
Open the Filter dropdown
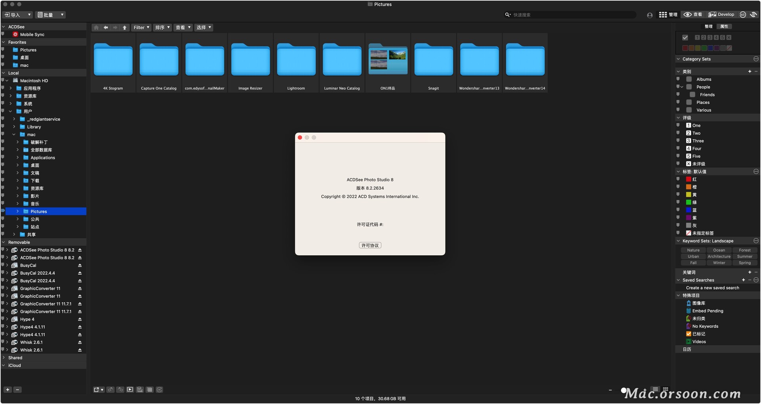click(141, 28)
